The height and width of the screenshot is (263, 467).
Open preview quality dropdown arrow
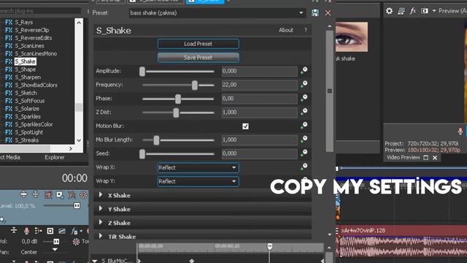click(x=434, y=11)
